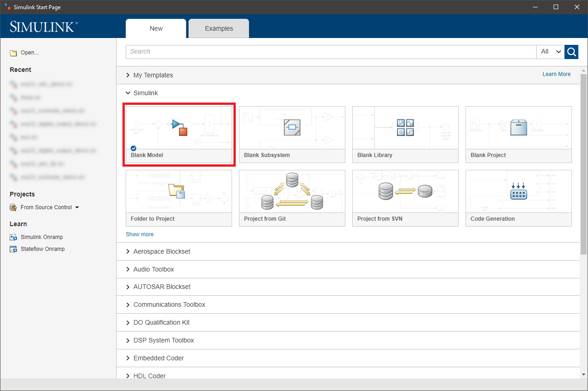Open the From Source Control dropdown arrow
588x391 pixels.
pos(77,207)
